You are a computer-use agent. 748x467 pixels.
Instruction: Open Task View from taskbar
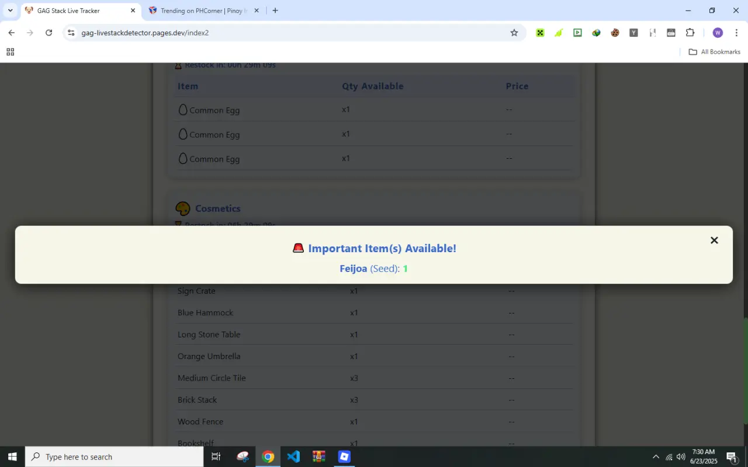coord(216,456)
